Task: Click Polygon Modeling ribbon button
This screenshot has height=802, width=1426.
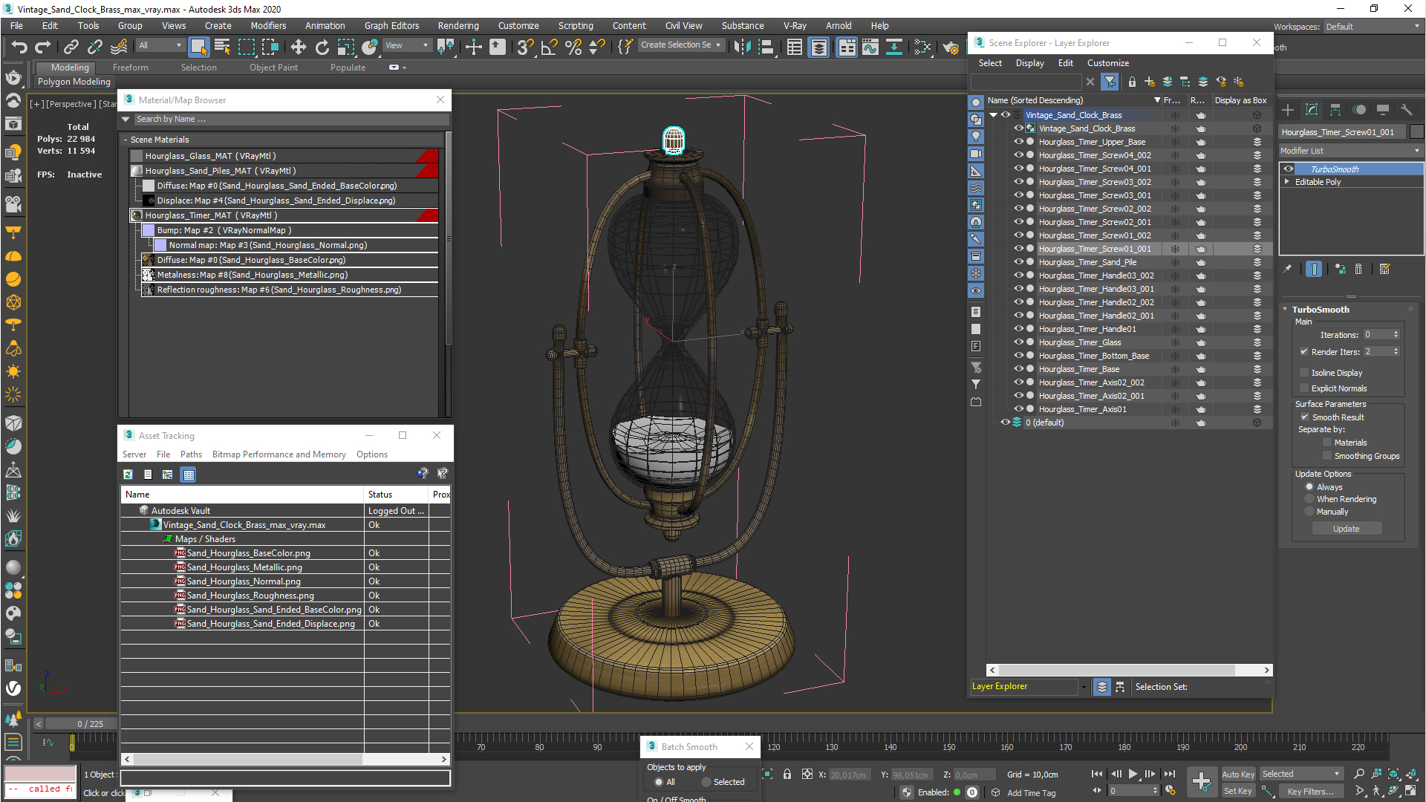Action: 74,82
